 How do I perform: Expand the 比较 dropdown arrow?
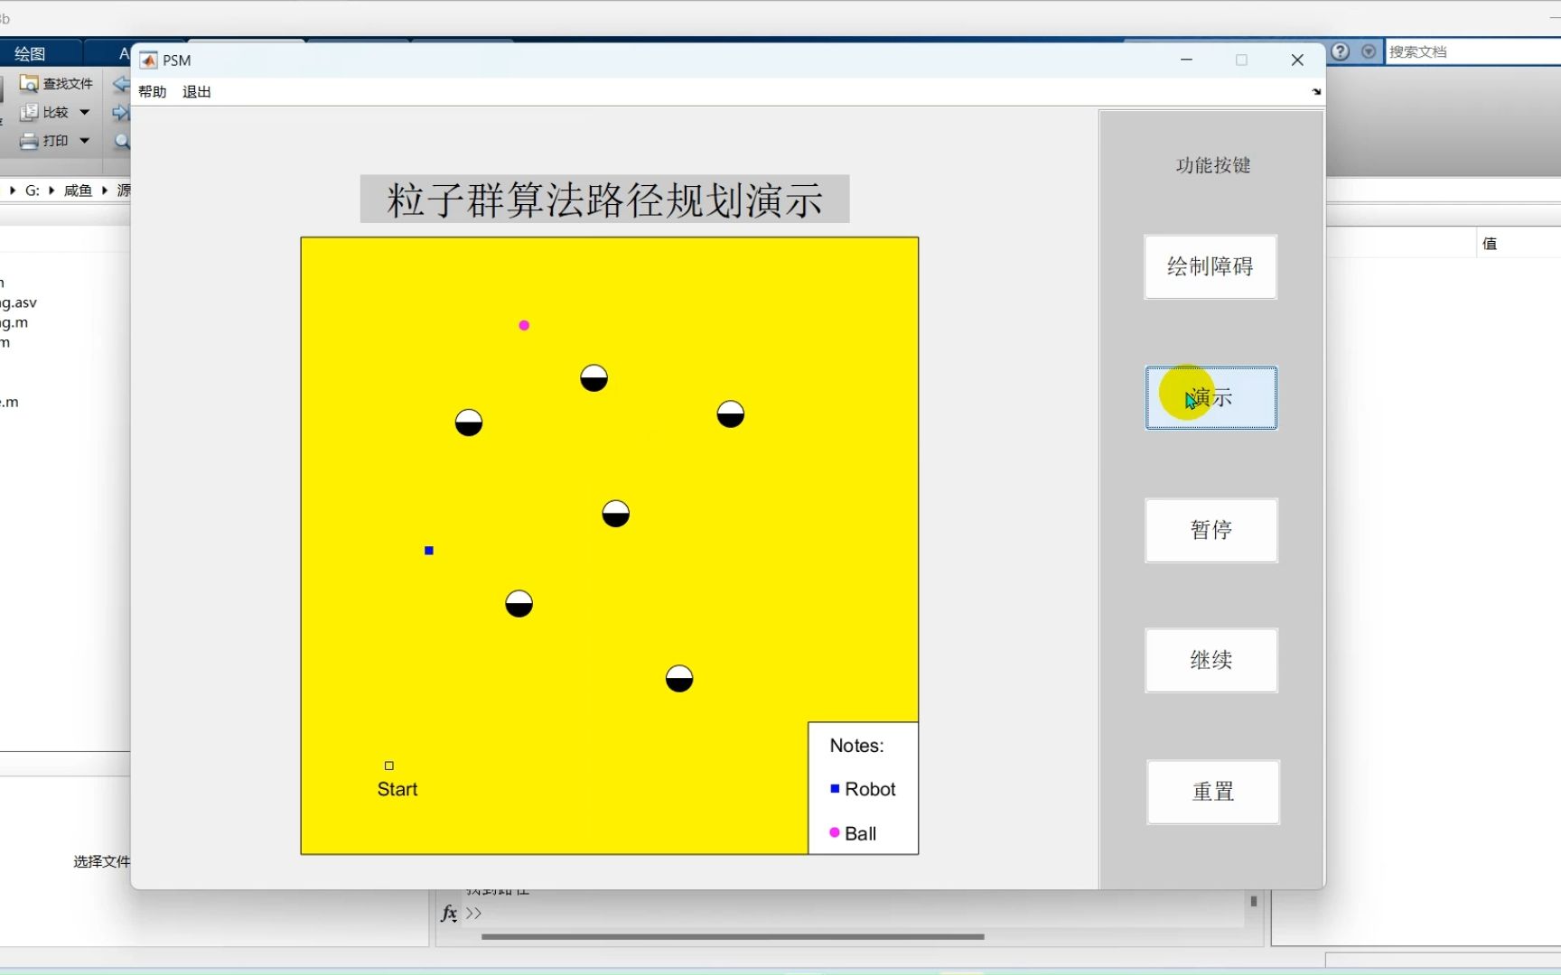tap(85, 112)
